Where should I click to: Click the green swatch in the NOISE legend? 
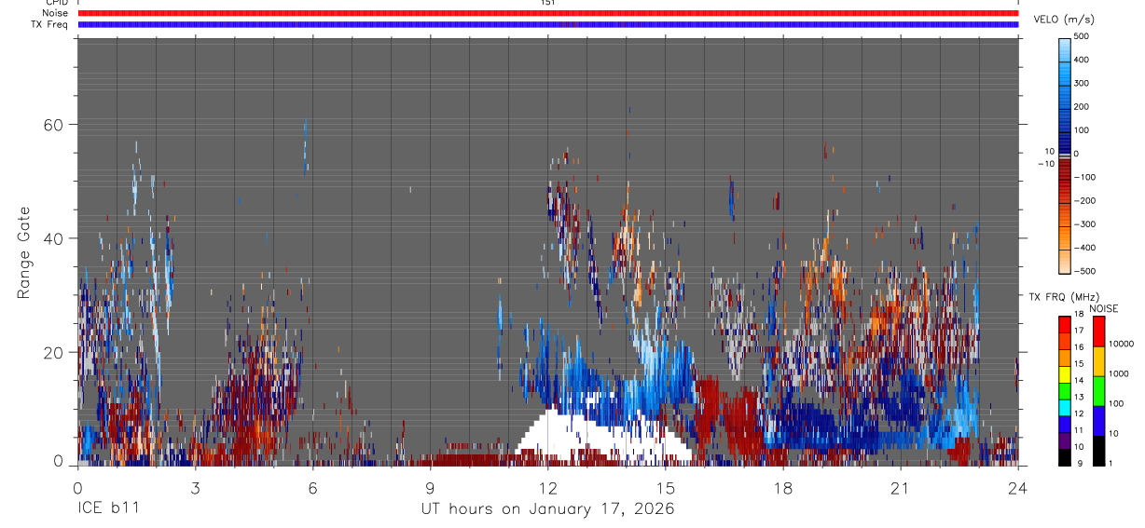pyautogui.click(x=1098, y=390)
